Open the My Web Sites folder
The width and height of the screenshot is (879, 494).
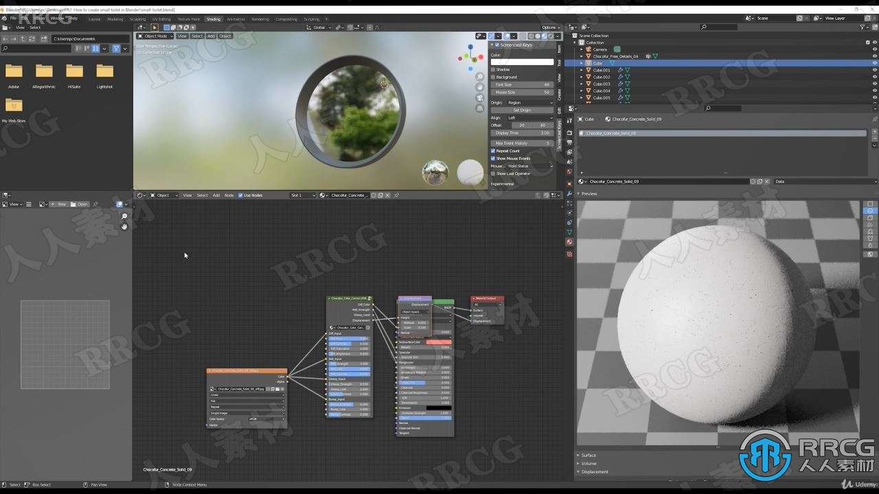[x=14, y=105]
